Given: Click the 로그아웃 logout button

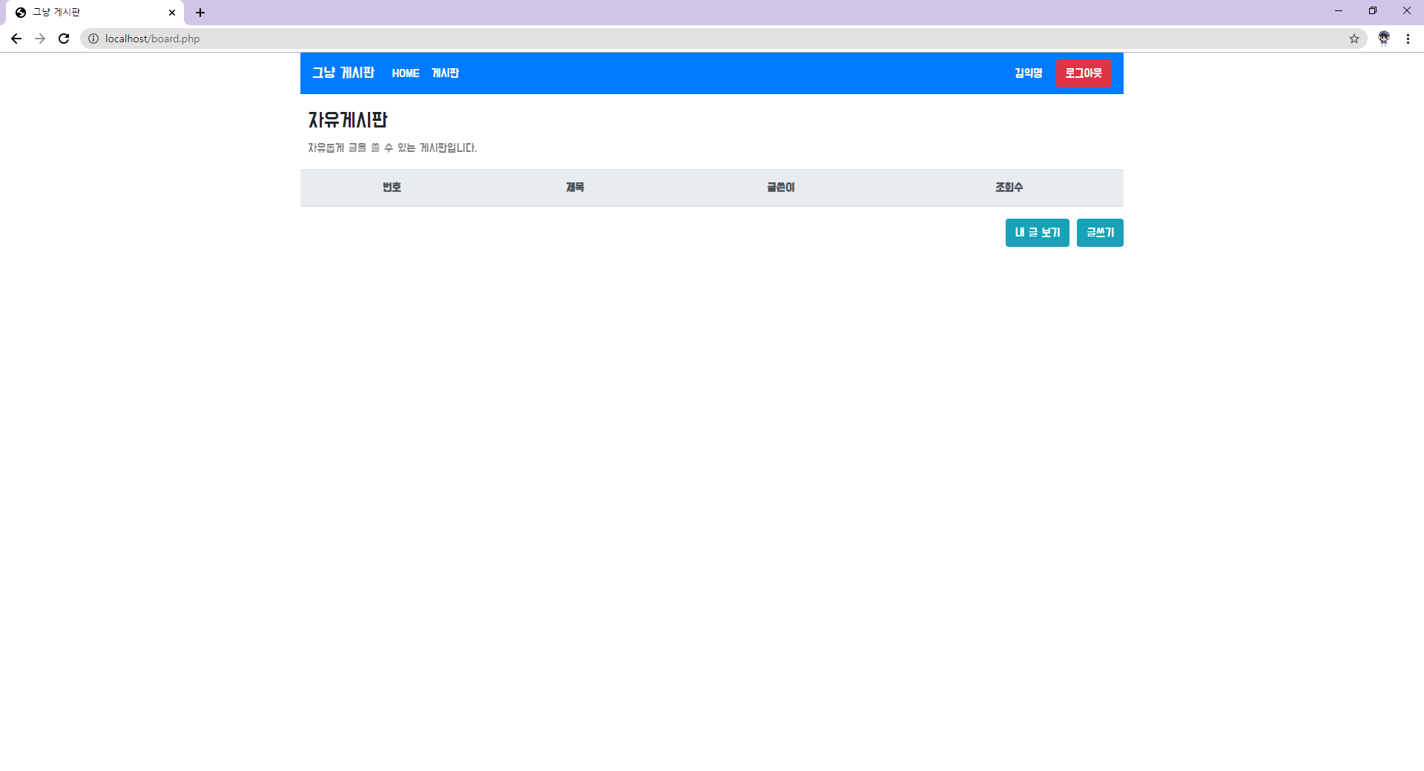Looking at the screenshot, I should click(x=1084, y=73).
